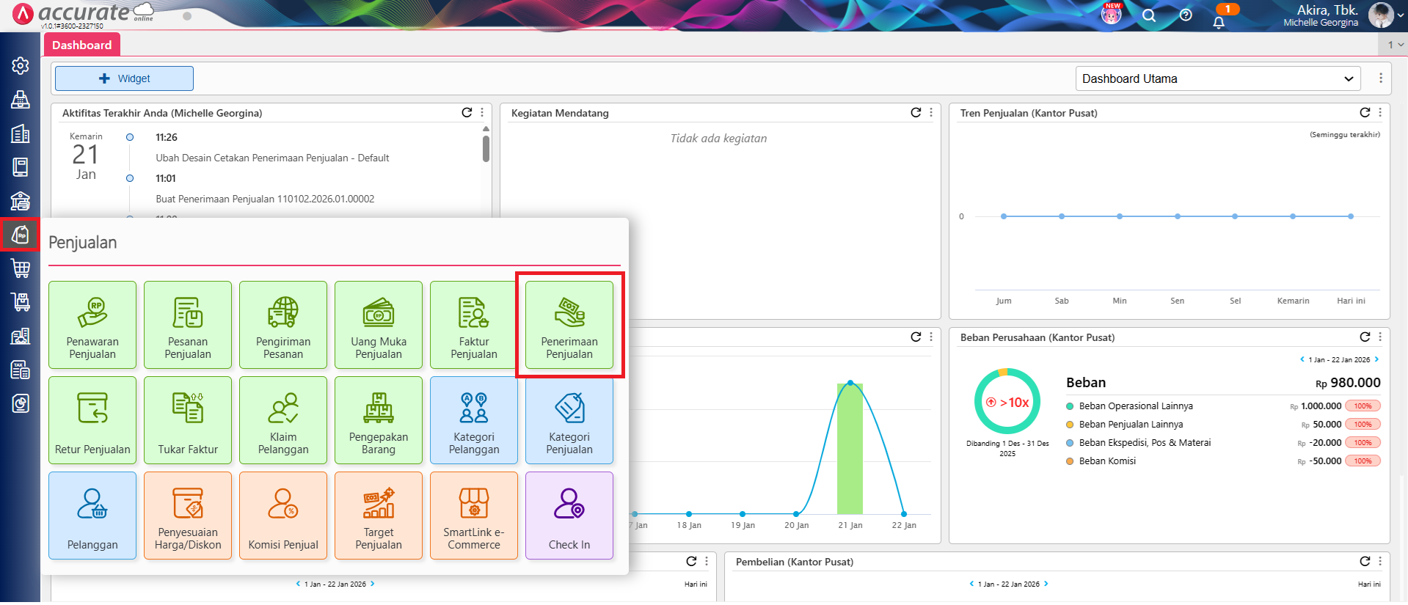Viewport: 1408px width, 605px height.
Task: Refresh the Tren Penjualan widget
Action: 1365,112
